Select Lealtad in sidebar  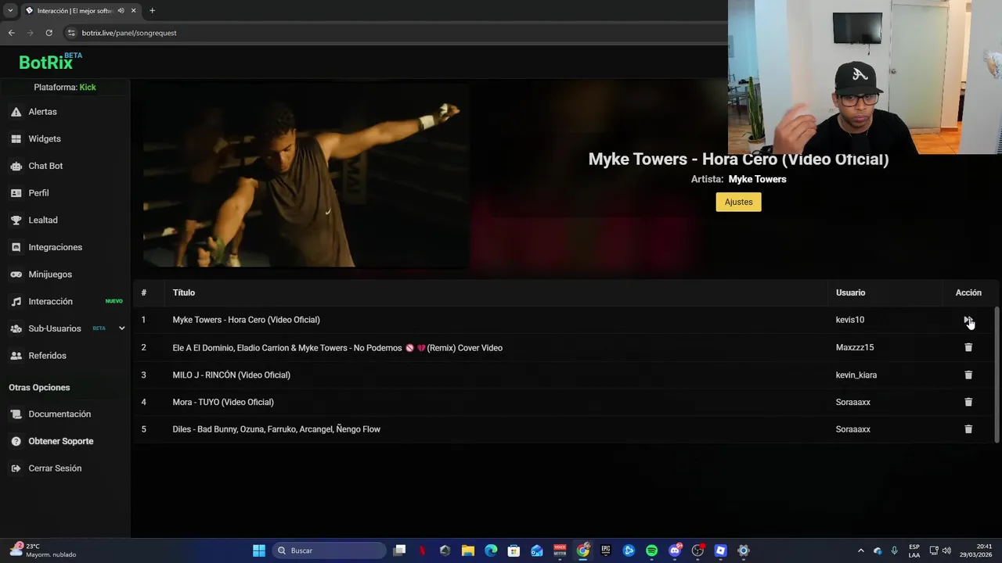[43, 220]
